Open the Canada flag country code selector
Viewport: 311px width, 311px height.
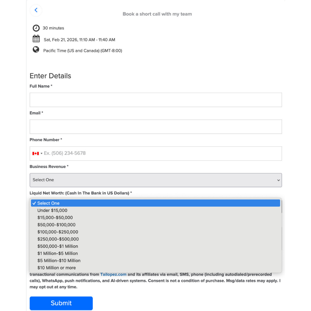tap(37, 153)
